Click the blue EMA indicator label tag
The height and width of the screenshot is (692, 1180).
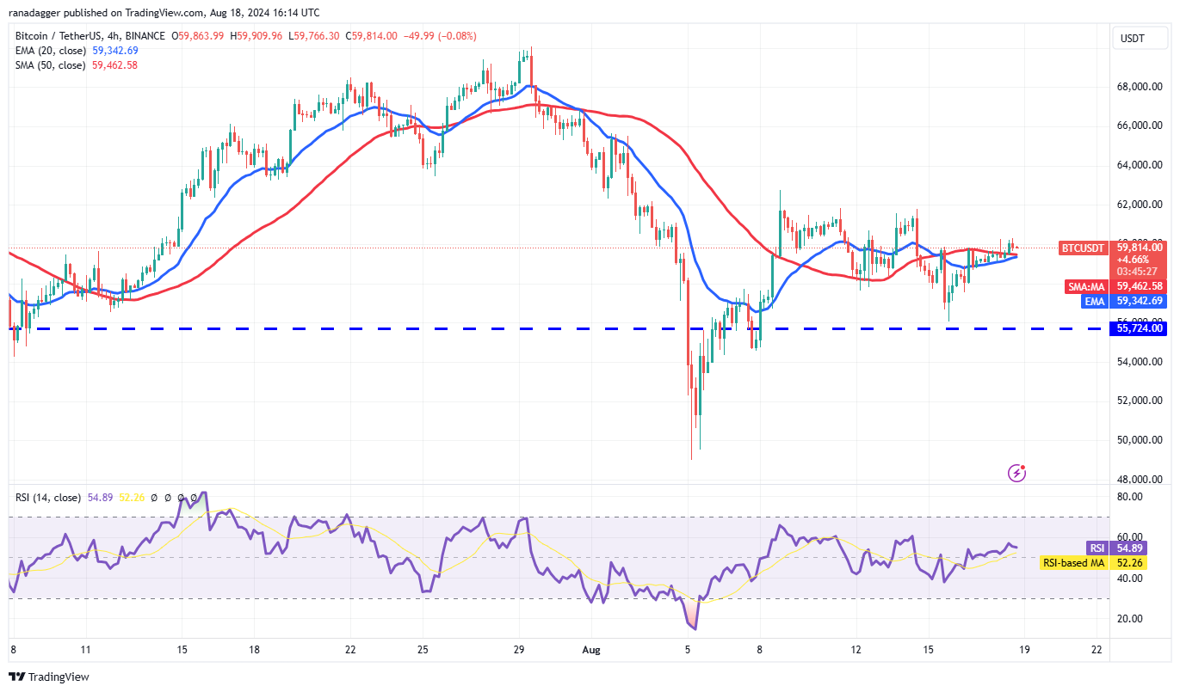click(1094, 301)
